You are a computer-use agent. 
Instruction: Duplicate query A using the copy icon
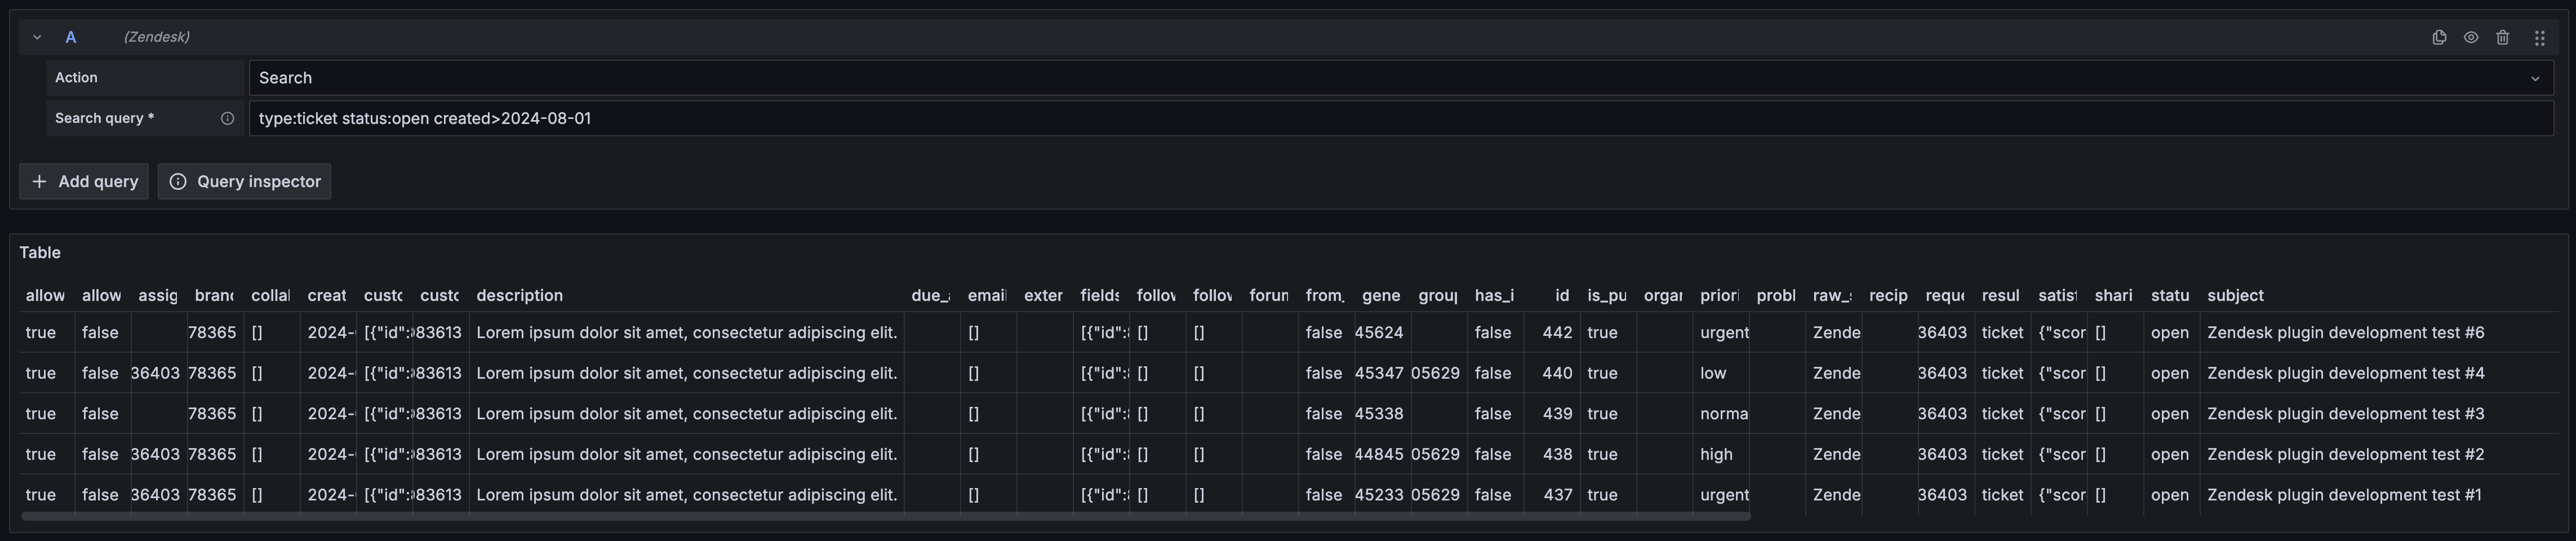(x=2440, y=37)
